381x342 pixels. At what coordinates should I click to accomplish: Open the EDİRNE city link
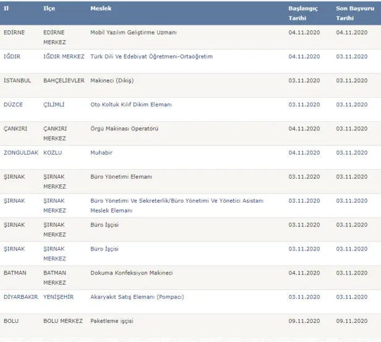coord(14,32)
